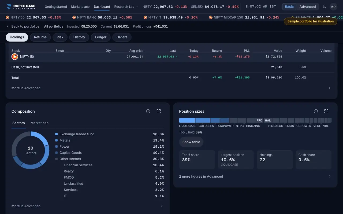Click the NIFTY 50 ticker icon
343x214 pixels.
point(8,17)
